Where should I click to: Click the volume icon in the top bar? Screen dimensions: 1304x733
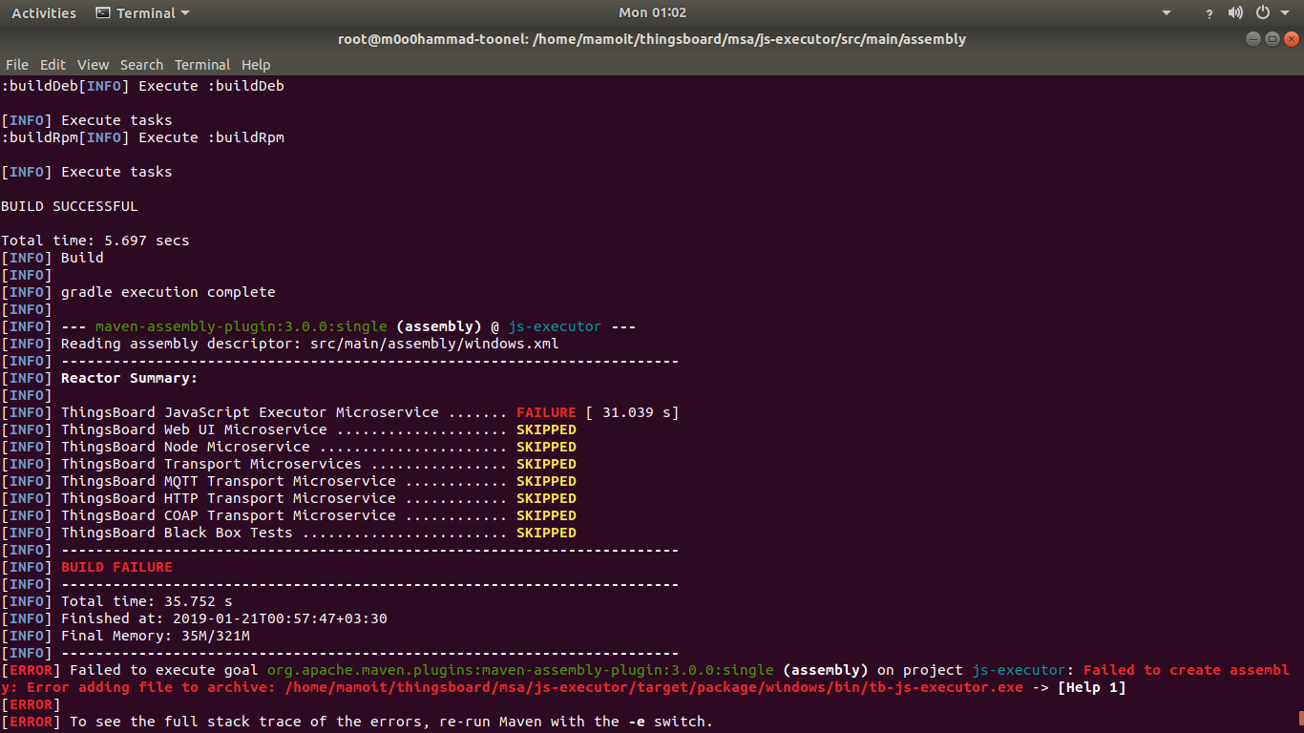(x=1235, y=12)
